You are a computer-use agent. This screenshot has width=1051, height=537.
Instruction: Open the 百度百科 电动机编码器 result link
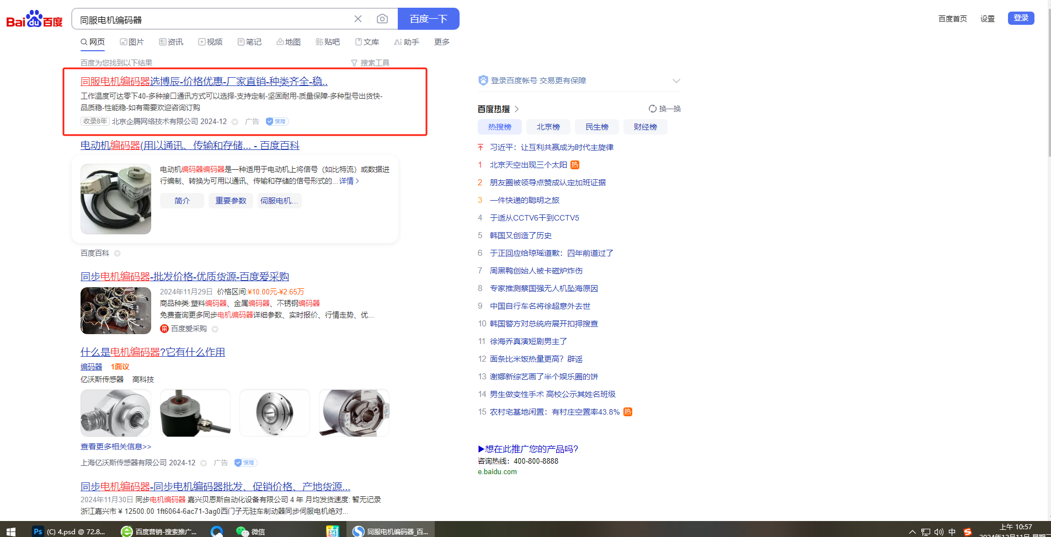[190, 145]
